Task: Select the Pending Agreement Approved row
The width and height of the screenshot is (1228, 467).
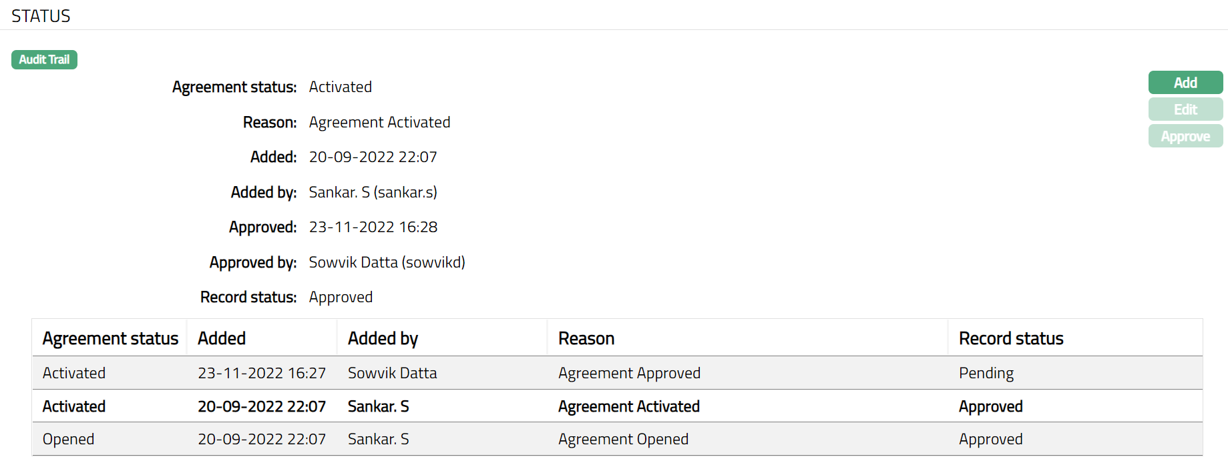Action: coord(629,373)
